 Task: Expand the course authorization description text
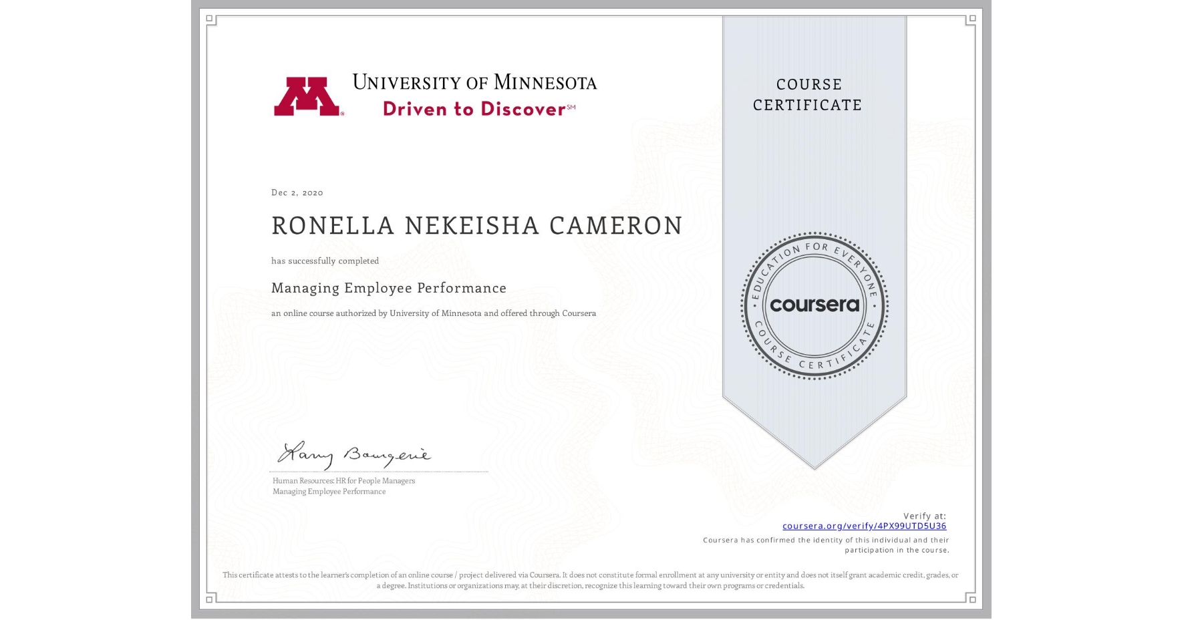point(433,313)
